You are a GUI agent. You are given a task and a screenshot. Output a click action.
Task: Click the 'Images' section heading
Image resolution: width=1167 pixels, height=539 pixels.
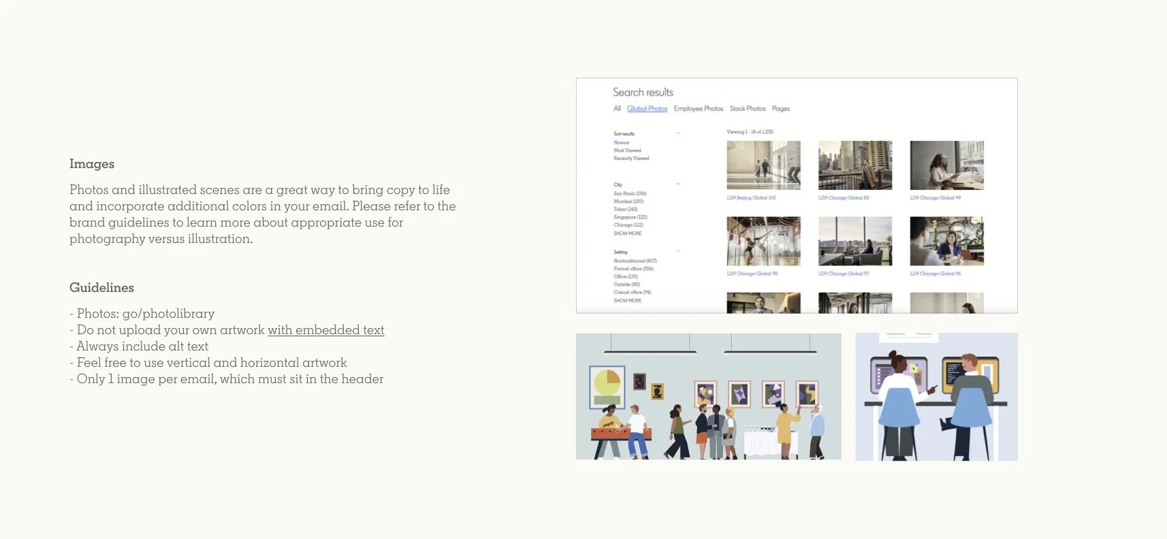click(92, 164)
